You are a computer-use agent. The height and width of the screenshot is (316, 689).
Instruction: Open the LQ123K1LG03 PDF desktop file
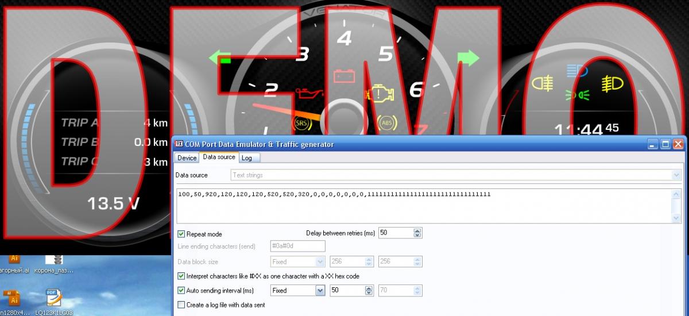click(54, 300)
